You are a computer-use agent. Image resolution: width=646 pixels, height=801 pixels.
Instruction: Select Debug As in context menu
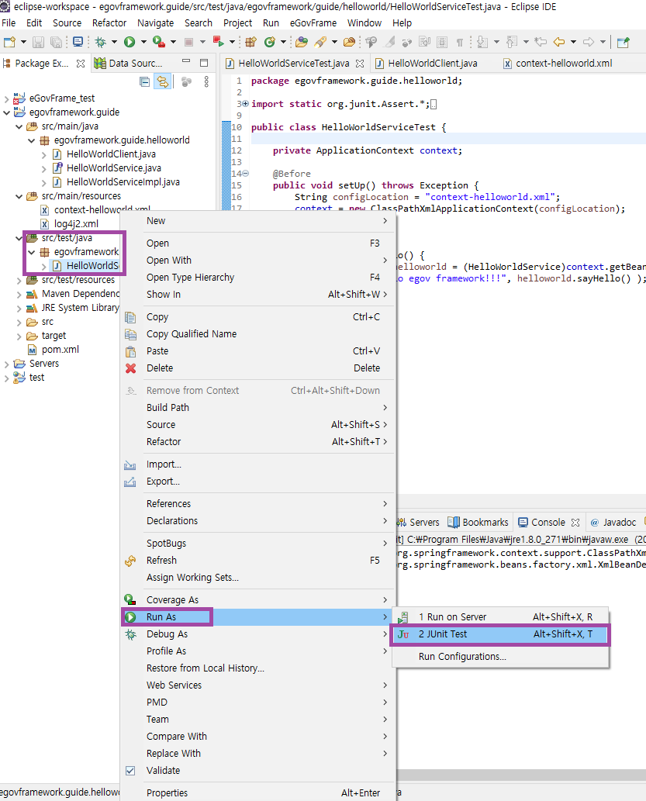(257, 634)
